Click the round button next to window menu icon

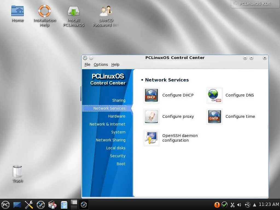click(91, 58)
